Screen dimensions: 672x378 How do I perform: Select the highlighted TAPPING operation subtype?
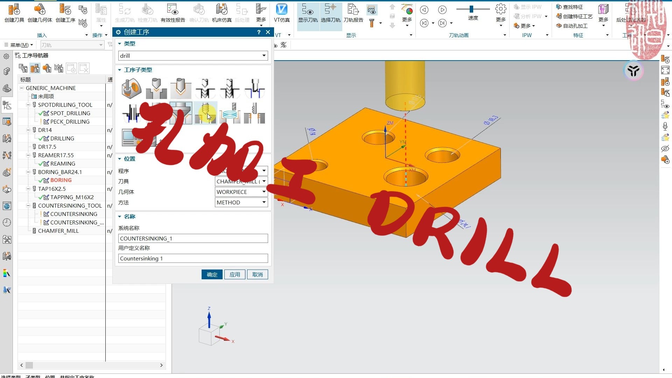(206, 113)
